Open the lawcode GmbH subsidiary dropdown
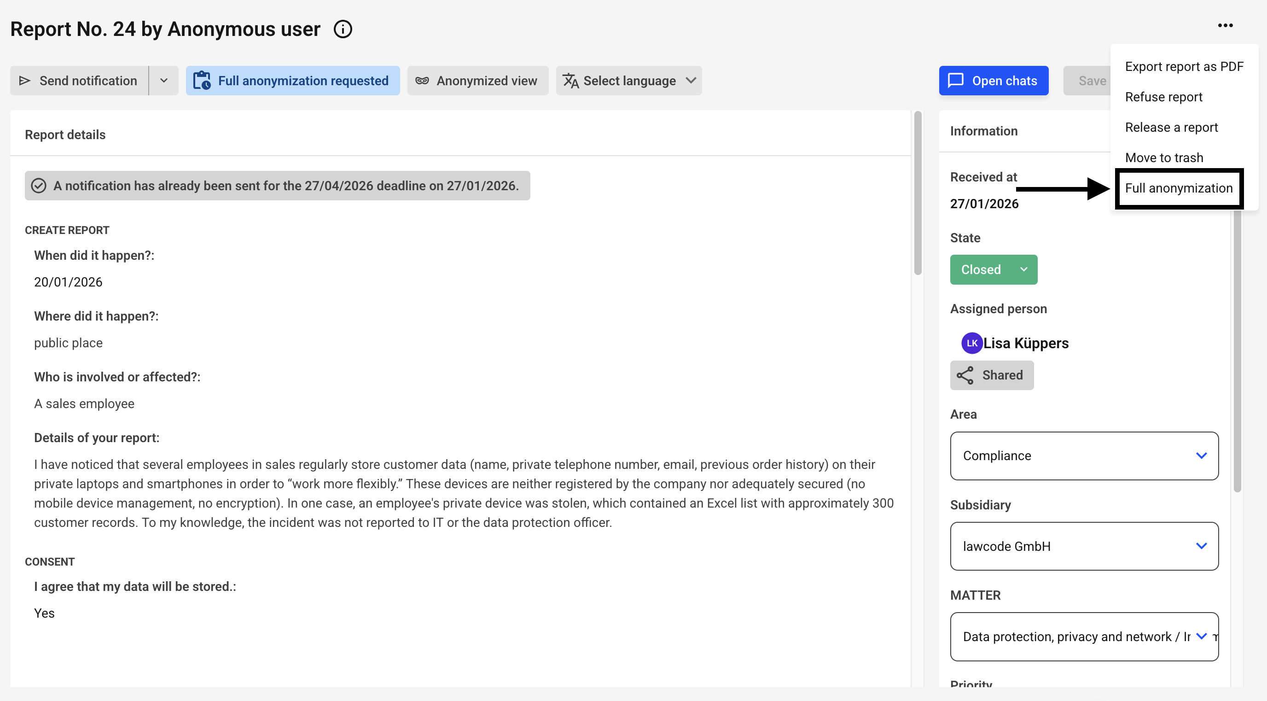This screenshot has width=1267, height=701. (x=1084, y=547)
